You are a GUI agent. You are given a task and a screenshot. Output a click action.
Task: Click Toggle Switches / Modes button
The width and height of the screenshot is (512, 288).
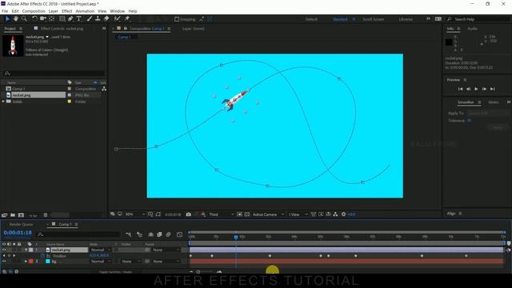pyautogui.click(x=115, y=272)
